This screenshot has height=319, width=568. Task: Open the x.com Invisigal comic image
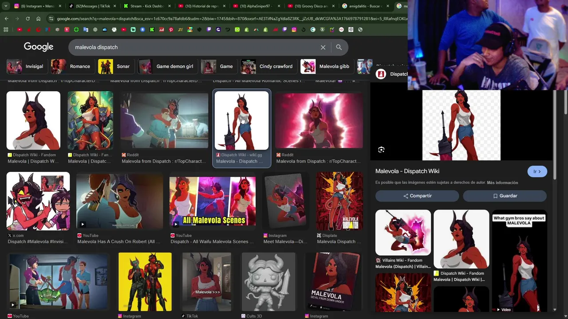[38, 201]
